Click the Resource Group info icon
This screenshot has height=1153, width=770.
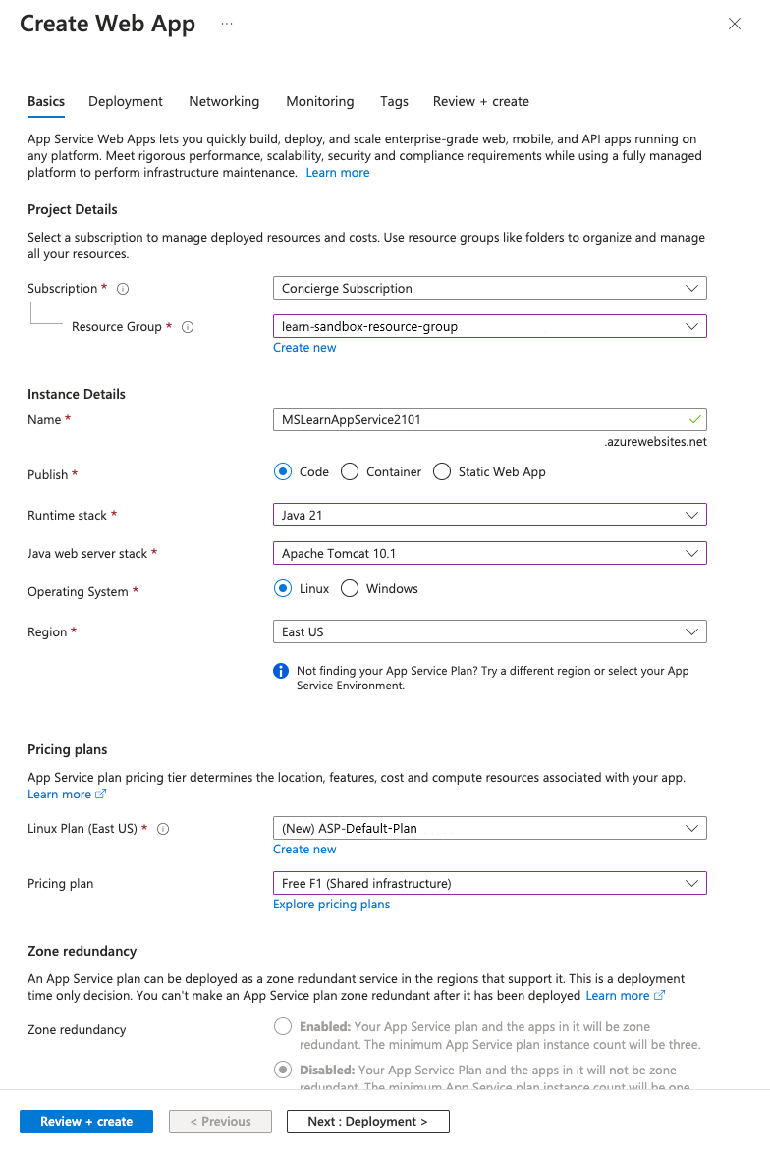pos(187,326)
